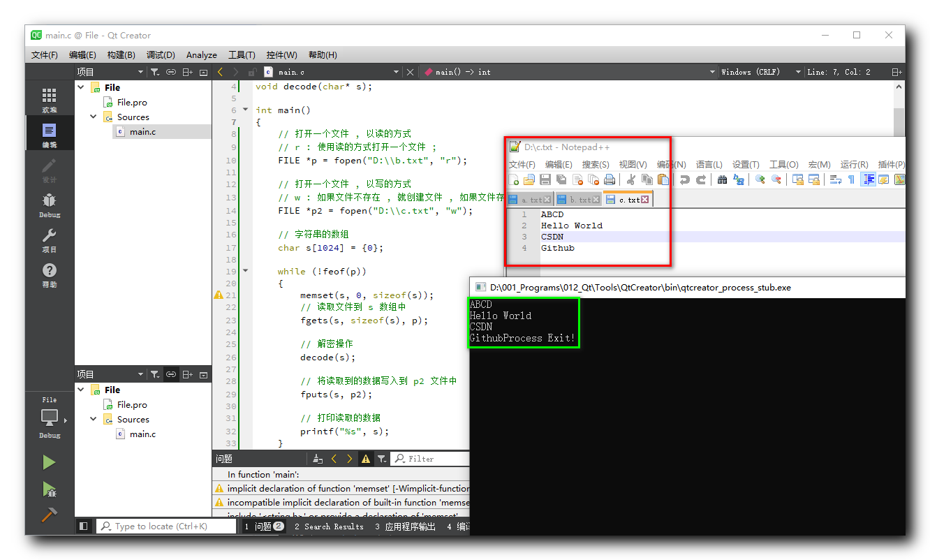Click the green Run button
930x560 pixels.
pos(49,462)
